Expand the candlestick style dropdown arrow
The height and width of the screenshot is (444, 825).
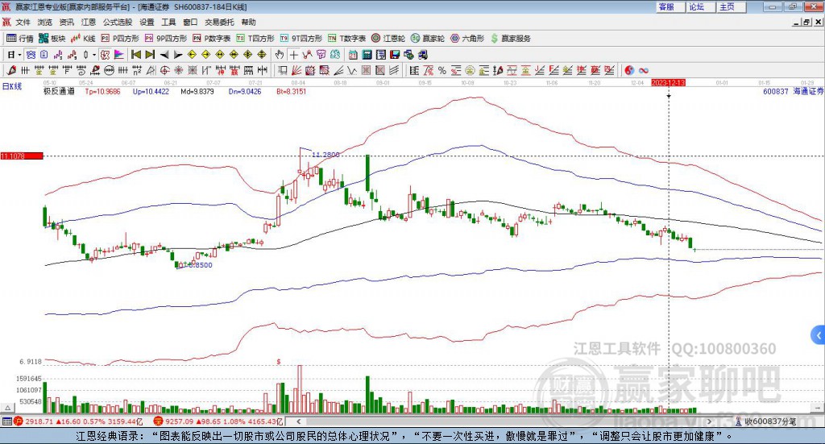pyautogui.click(x=94, y=55)
